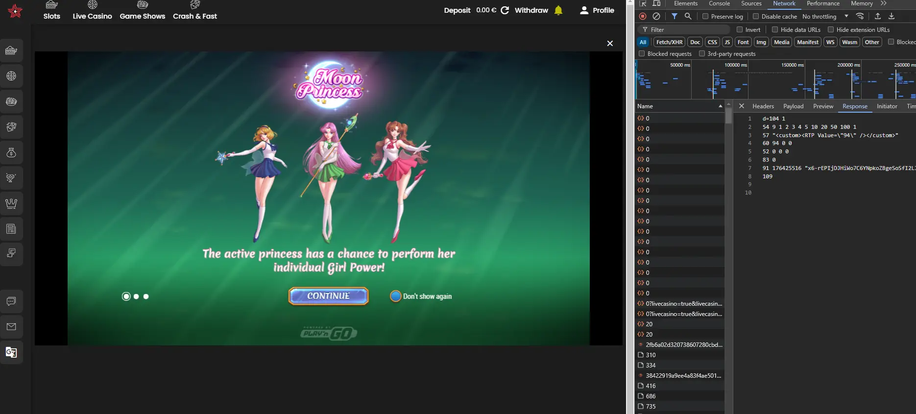
Task: Open the slot machine sidebar icon
Action: pos(11,50)
